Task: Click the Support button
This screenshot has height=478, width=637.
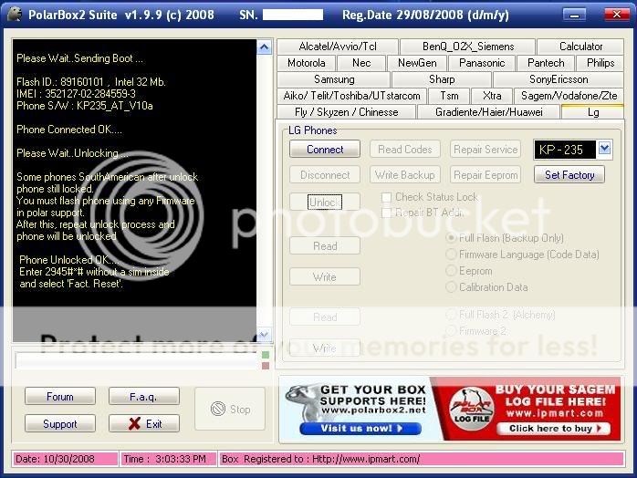Action: pyautogui.click(x=60, y=423)
